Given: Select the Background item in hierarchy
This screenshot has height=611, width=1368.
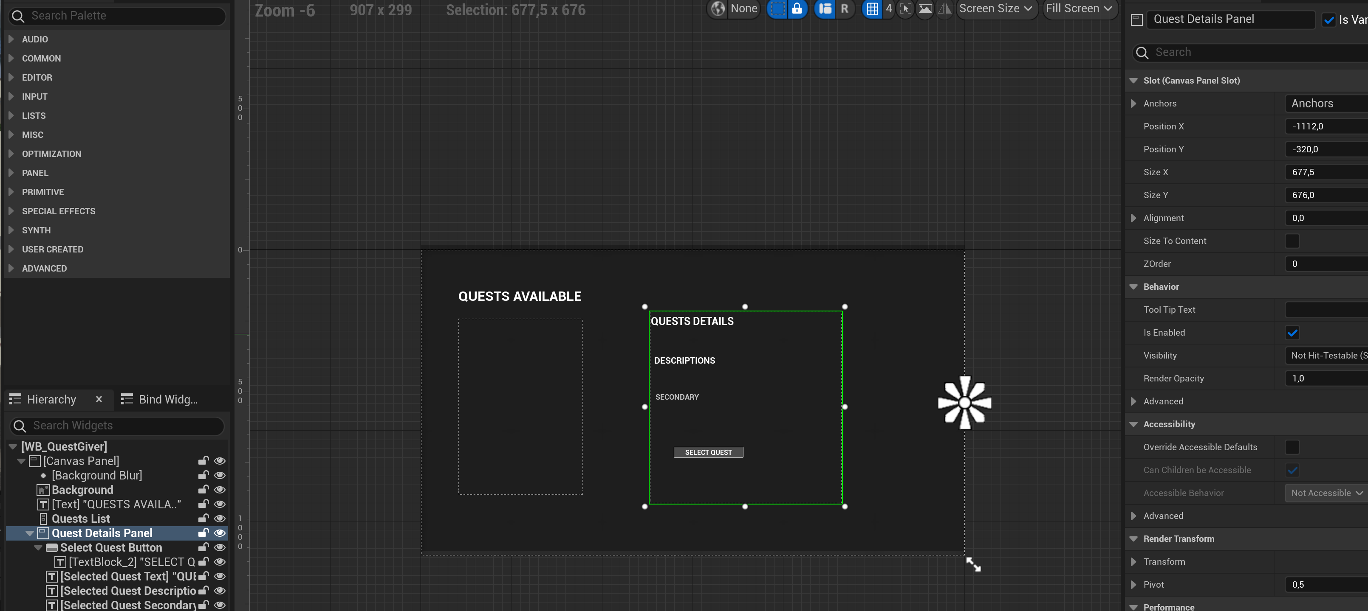Looking at the screenshot, I should coord(82,490).
